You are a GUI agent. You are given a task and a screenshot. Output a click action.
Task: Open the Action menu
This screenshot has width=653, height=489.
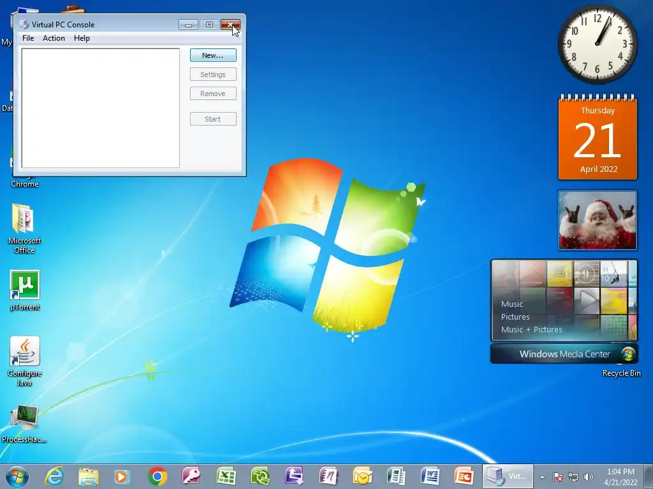(54, 38)
